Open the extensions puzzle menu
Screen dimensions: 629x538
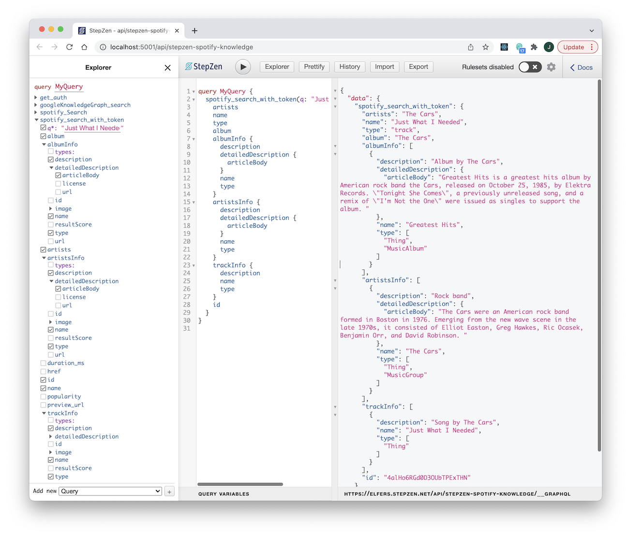tap(534, 47)
